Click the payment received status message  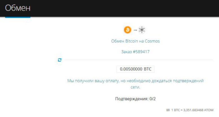(x=135, y=84)
